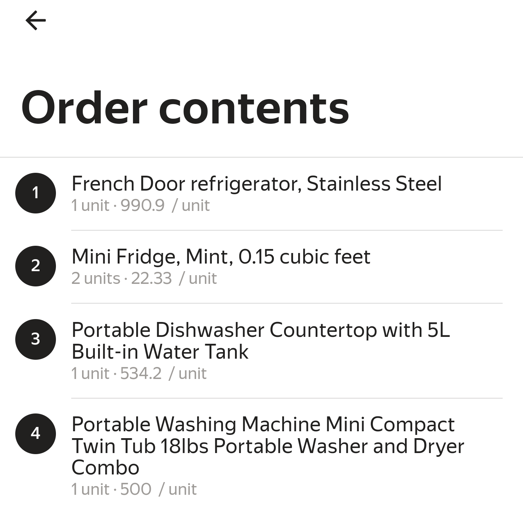The height and width of the screenshot is (530, 523).
Task: Click the 500 / unit price
Action: pyautogui.click(x=158, y=489)
